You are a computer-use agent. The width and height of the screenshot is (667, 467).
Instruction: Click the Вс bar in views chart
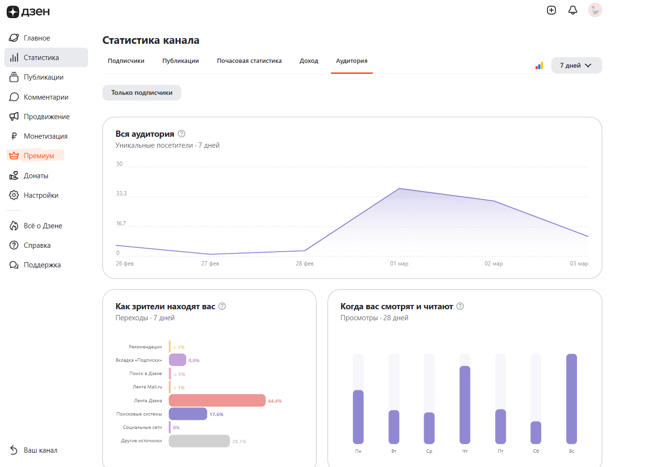(x=571, y=399)
